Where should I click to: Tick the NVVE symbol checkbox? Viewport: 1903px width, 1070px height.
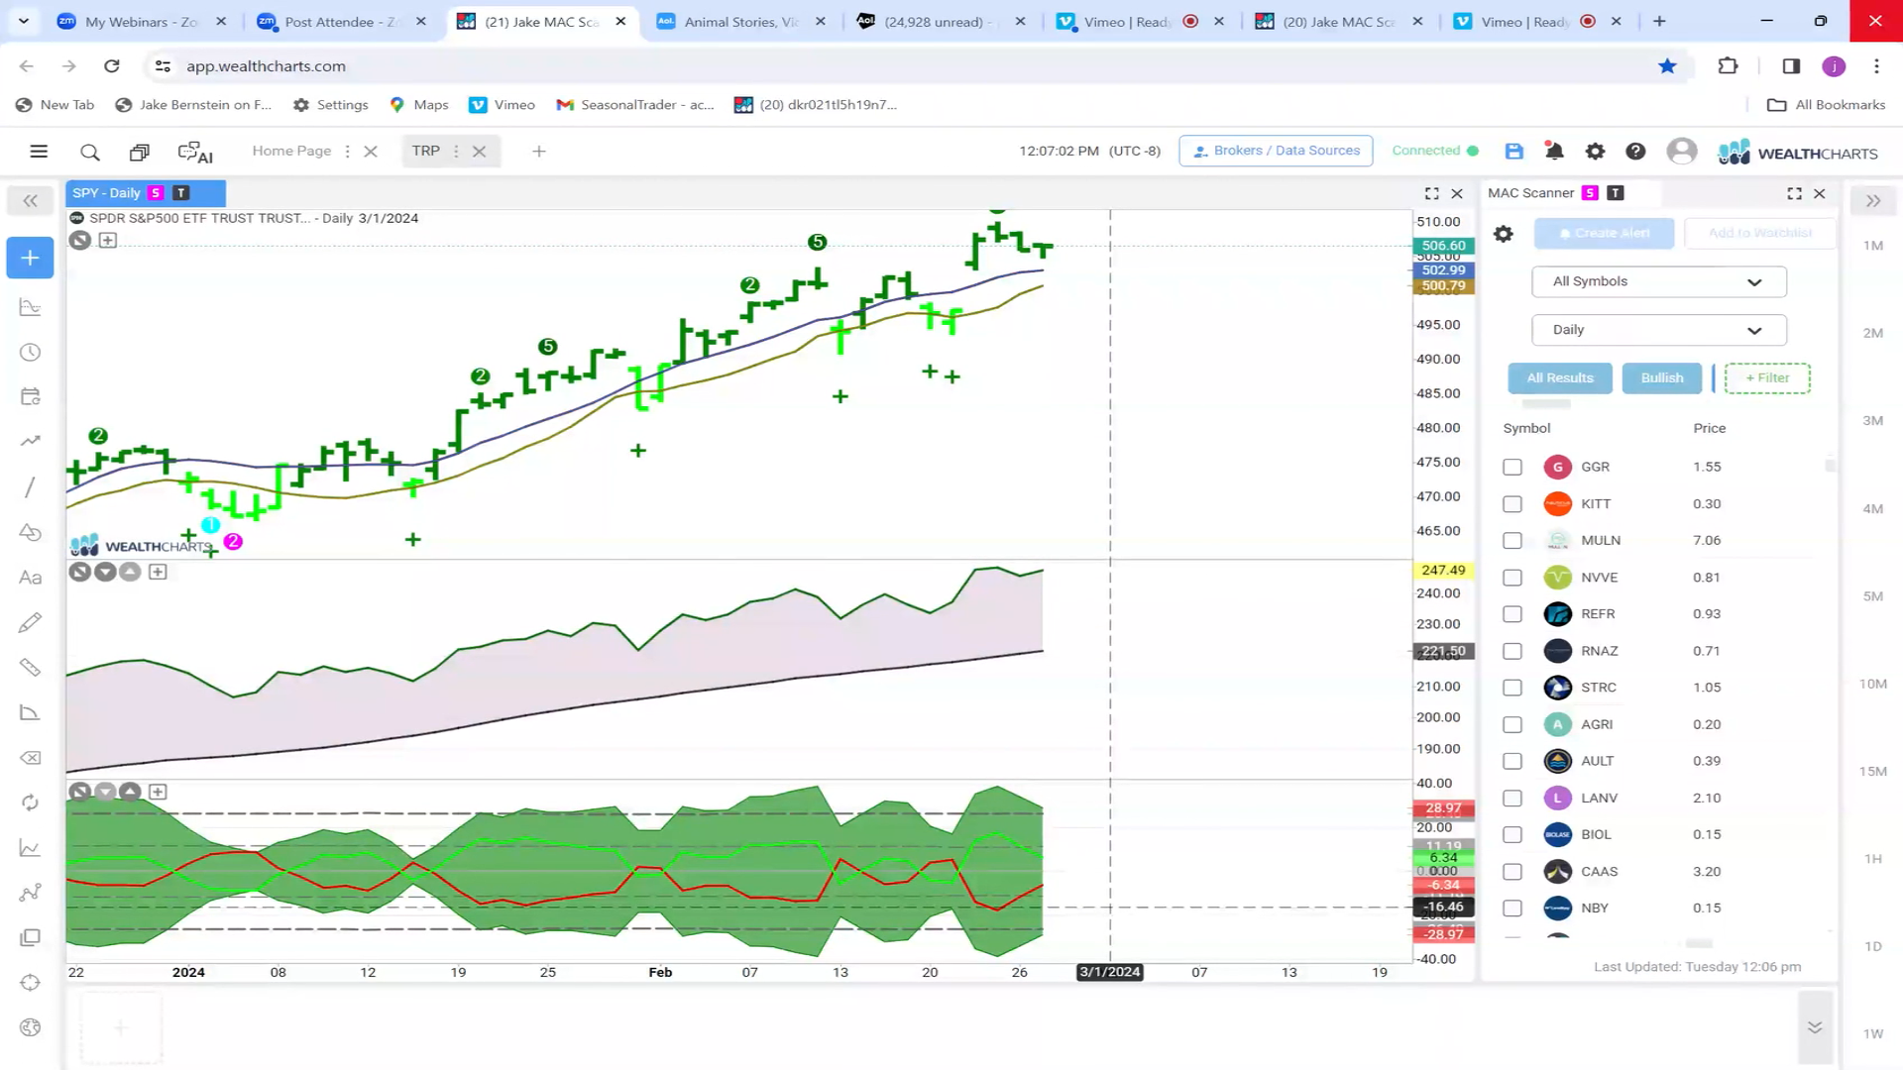(x=1512, y=578)
